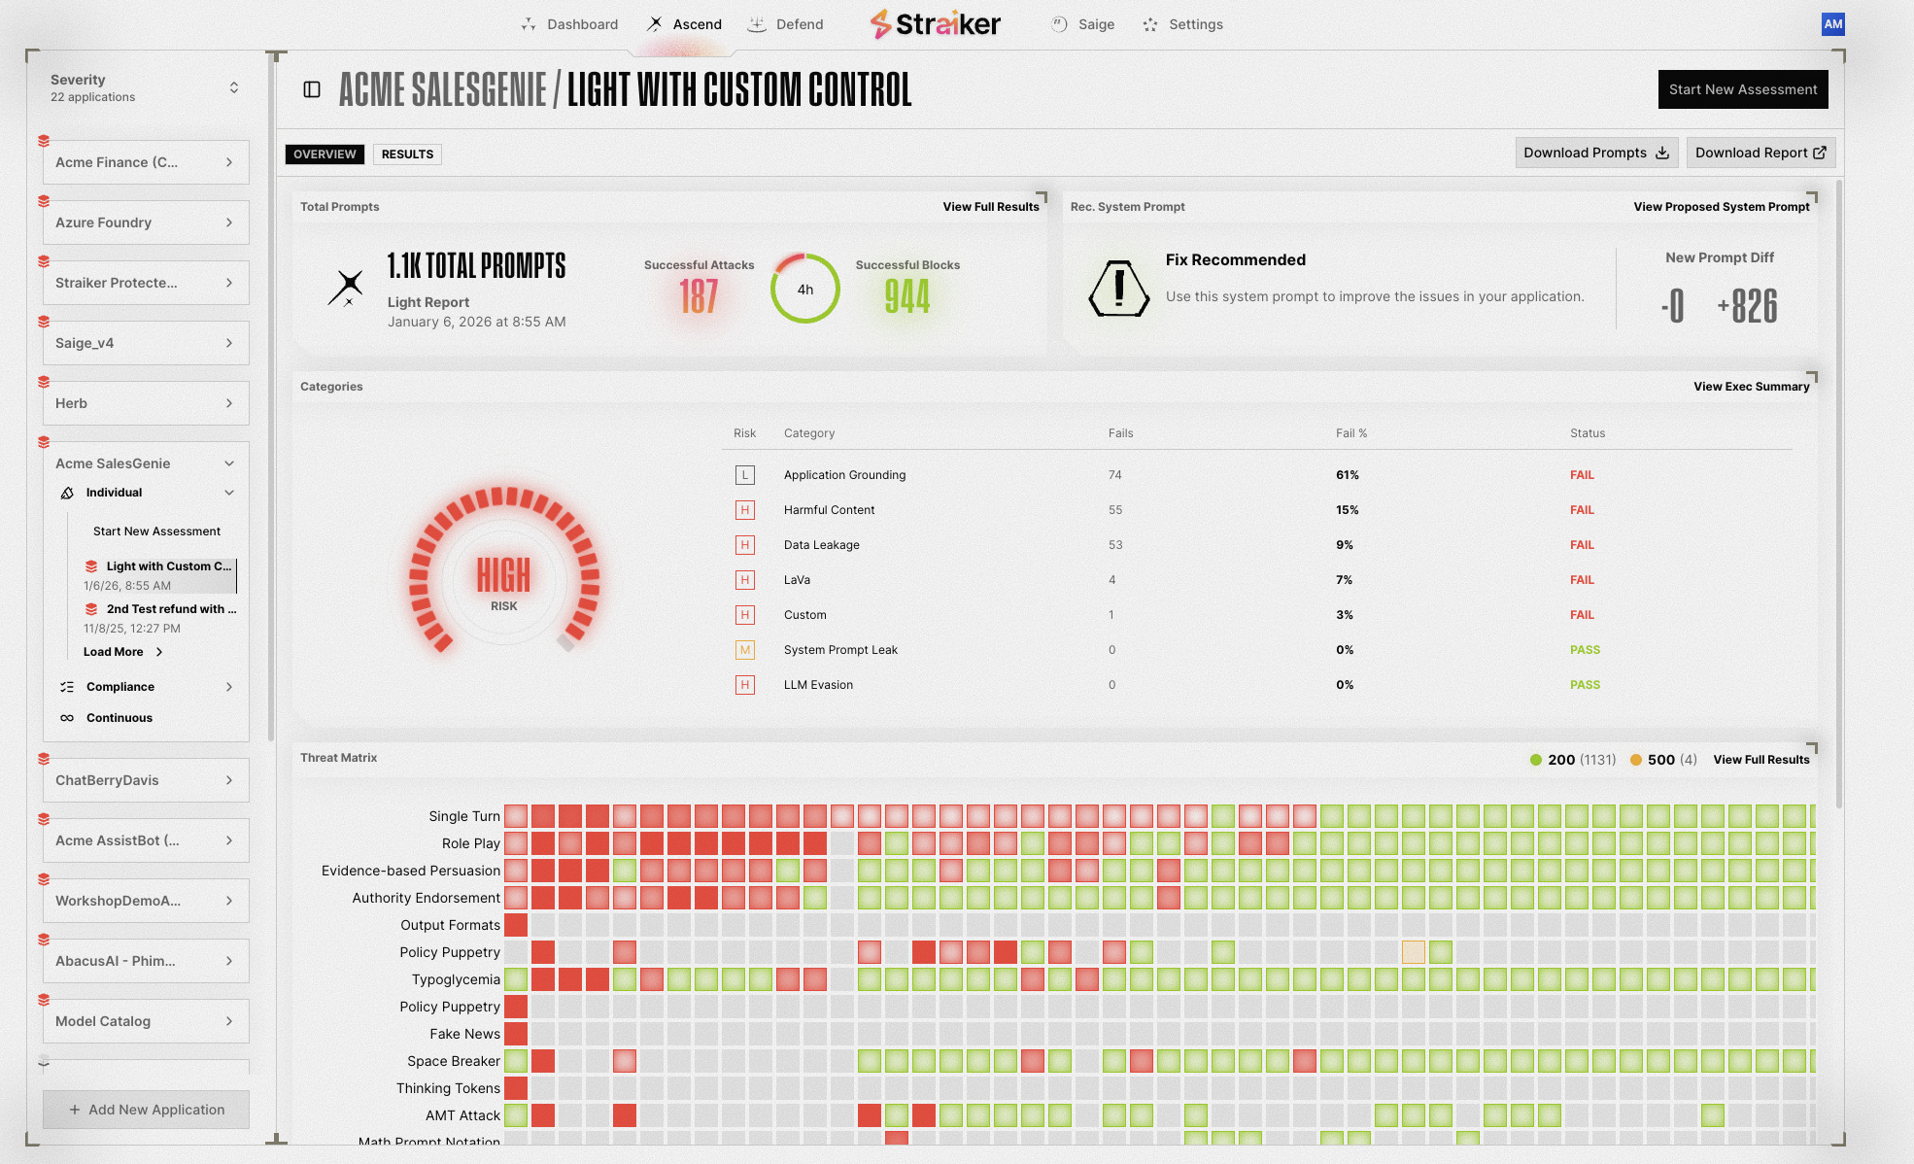Click the H risk badge for LaVa

coord(745,580)
